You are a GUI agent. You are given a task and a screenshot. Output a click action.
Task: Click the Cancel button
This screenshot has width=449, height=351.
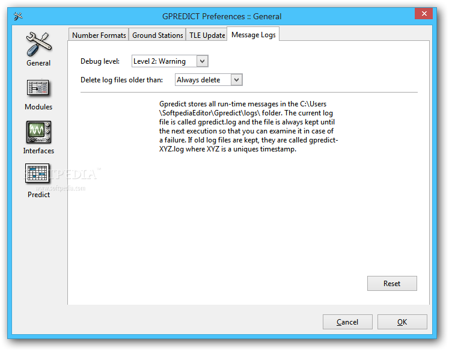[347, 322]
